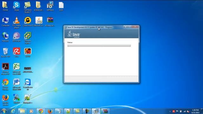Screen dimensions: 203x114
Task: Open TeamViewer 10 desktop shortcut
Action: [x=28, y=85]
